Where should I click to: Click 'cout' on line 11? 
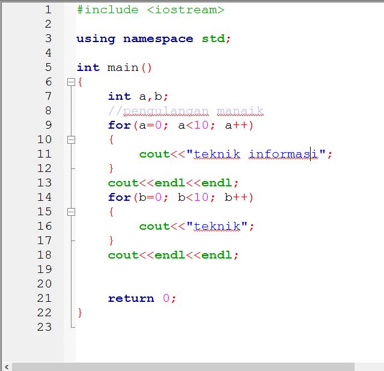[154, 155]
